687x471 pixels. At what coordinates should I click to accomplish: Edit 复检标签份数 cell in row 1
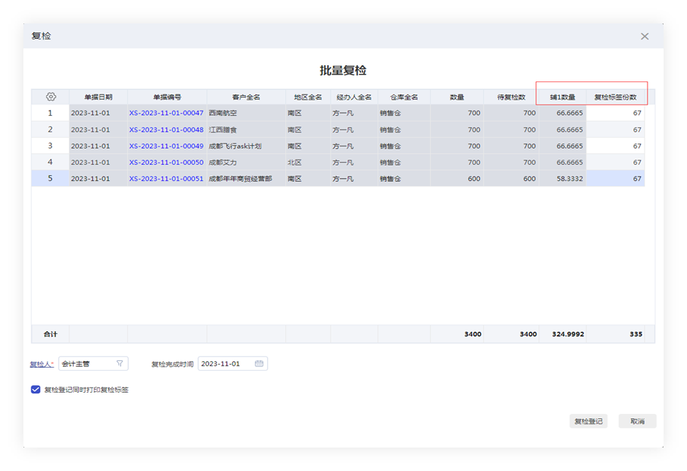click(615, 114)
